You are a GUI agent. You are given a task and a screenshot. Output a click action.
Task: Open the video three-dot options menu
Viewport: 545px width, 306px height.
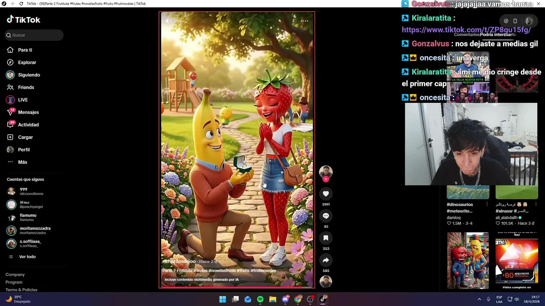[x=304, y=21]
